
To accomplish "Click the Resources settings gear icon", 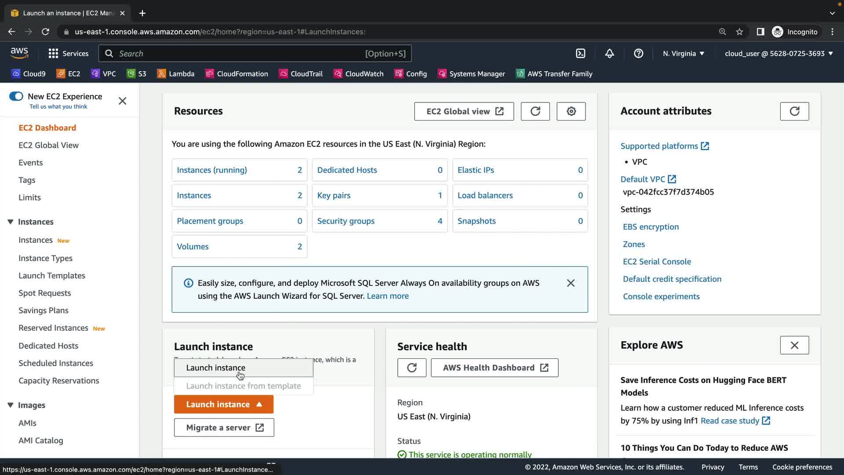I will 571,111.
